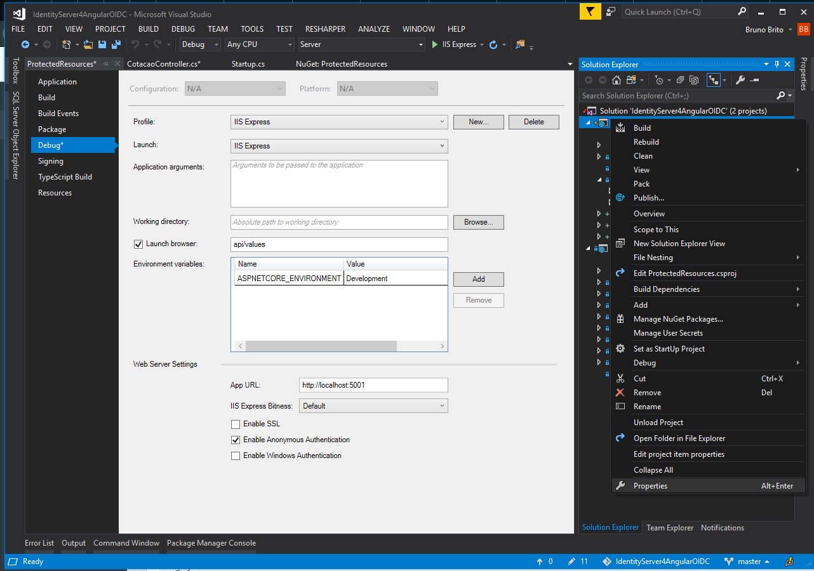Enable the SSL checkbox
Image resolution: width=814 pixels, height=571 pixels.
236,424
